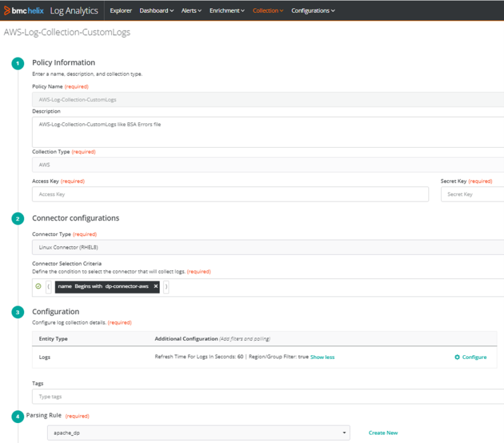504x443 pixels.
Task: Click the Create New link
Action: tap(383, 433)
